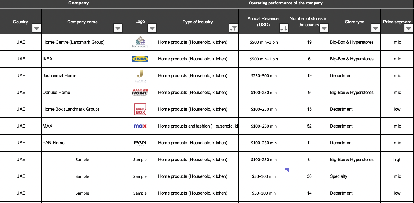Open the Logo column filter dropdown
Viewport: 414px width, 203px height.
pyautogui.click(x=152, y=28)
